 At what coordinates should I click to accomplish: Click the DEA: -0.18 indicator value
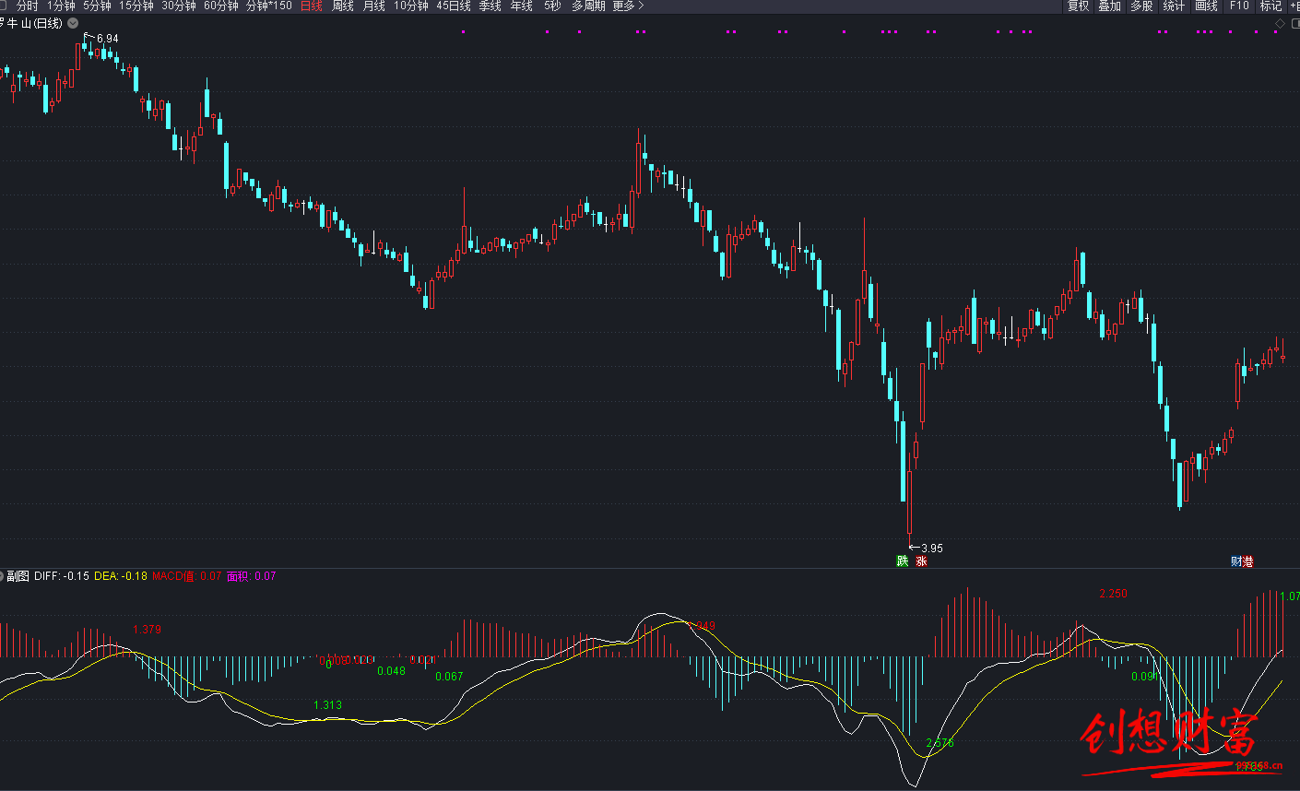click(121, 576)
